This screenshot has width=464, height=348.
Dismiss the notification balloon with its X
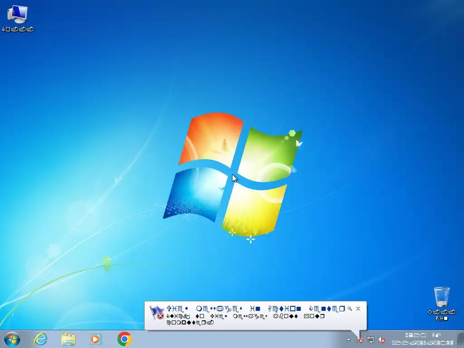click(x=358, y=309)
